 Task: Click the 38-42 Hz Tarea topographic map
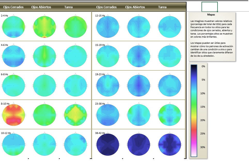pos(170,144)
